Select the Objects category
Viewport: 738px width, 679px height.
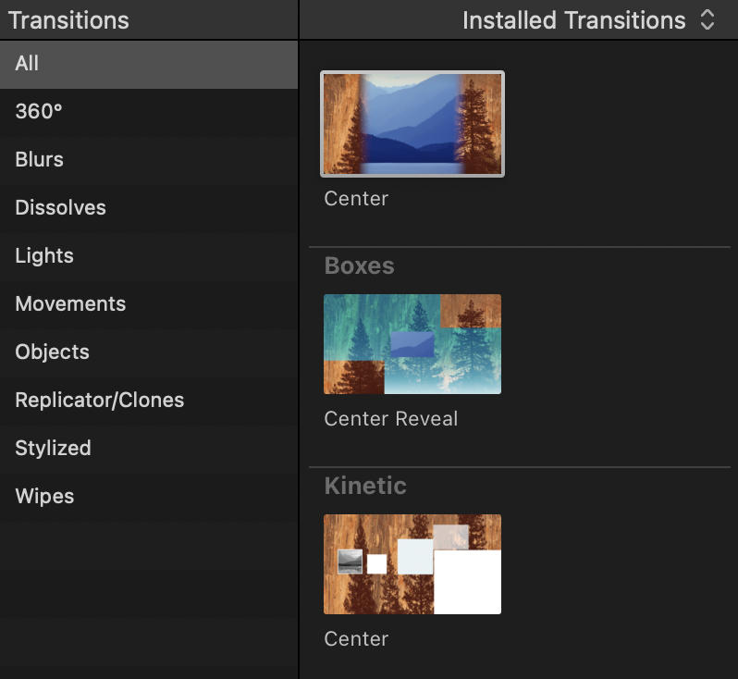149,352
